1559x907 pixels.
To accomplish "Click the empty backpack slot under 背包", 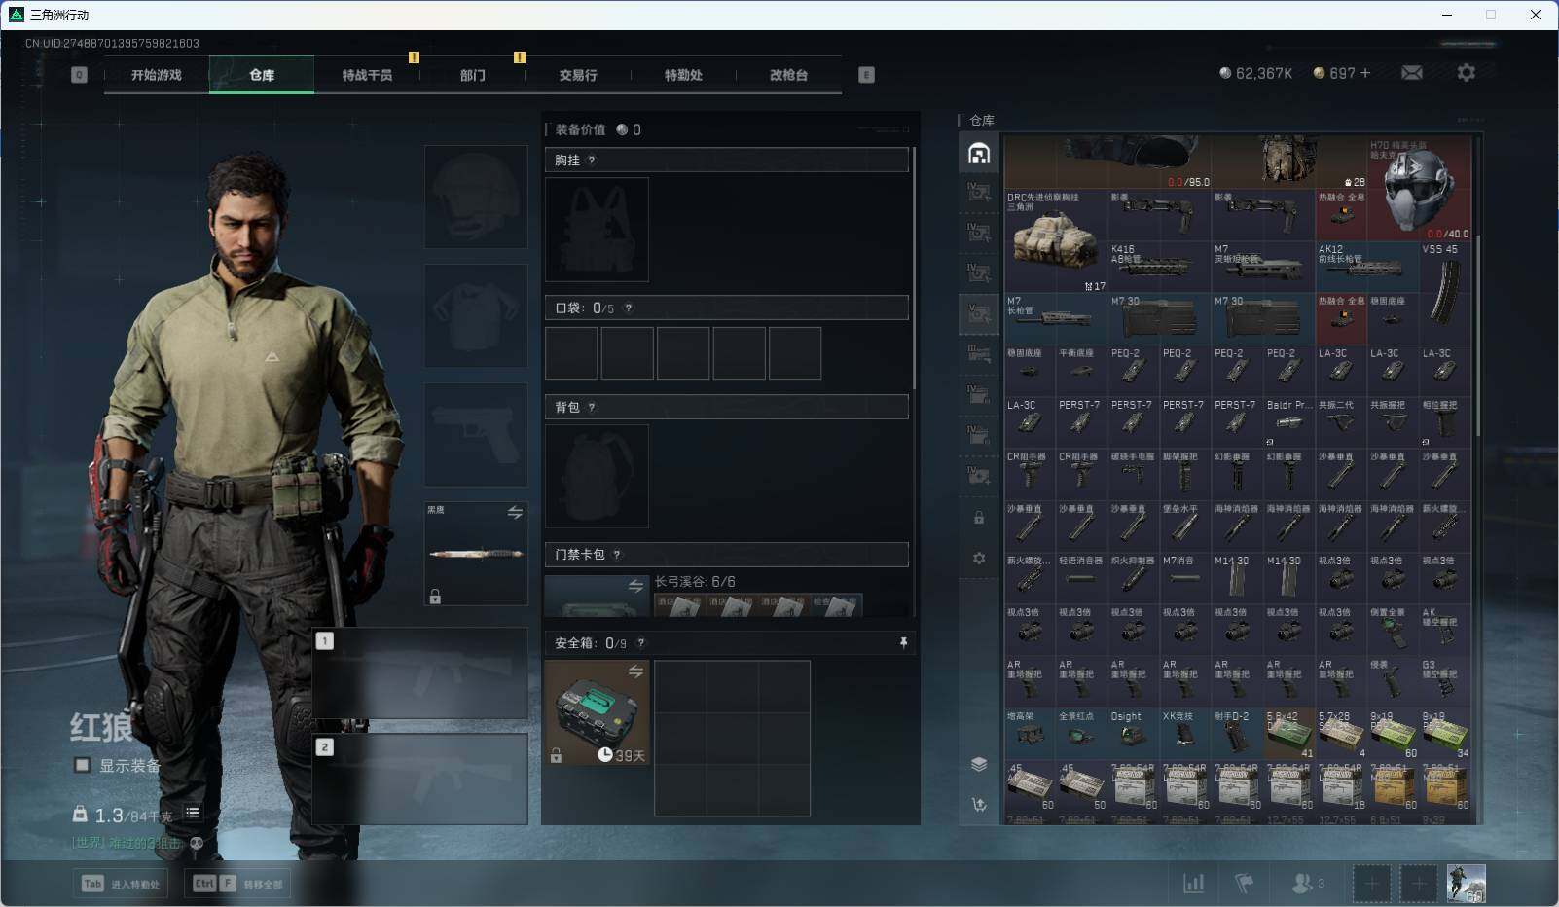I will [597, 476].
